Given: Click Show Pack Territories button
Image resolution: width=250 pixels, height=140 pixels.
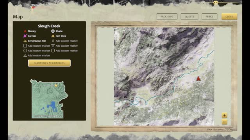Looking at the screenshot, I should point(49,63).
